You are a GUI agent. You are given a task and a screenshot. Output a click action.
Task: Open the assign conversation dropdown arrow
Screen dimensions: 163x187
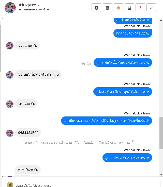coord(48,10)
